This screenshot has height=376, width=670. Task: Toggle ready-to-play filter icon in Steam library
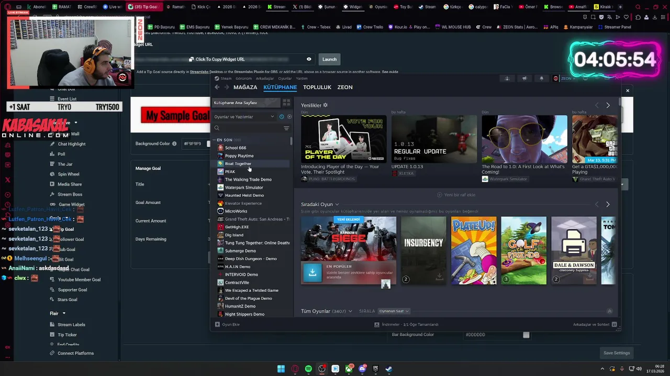(289, 116)
